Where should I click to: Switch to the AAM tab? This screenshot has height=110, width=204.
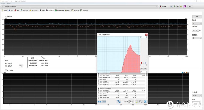[68, 10]
